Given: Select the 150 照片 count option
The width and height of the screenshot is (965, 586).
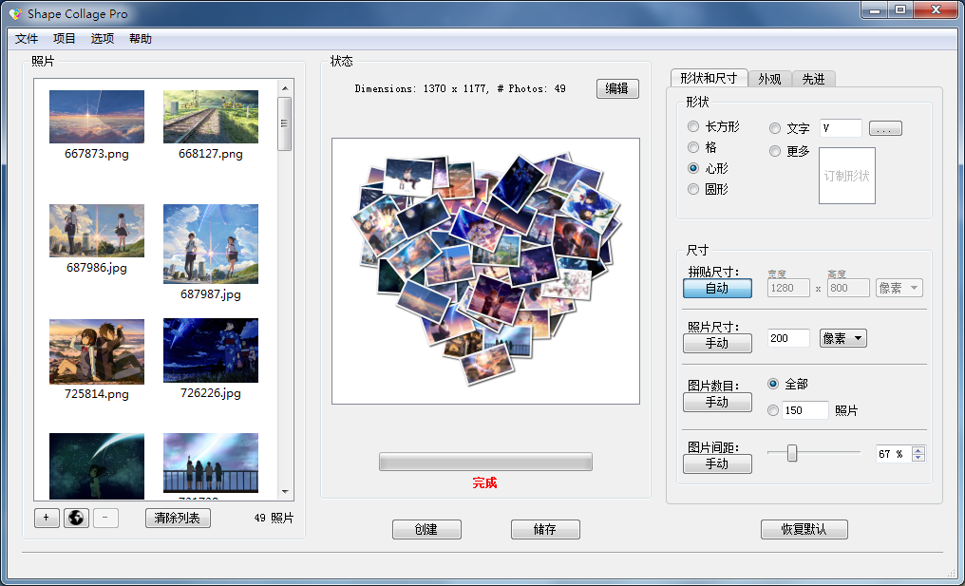Looking at the screenshot, I should 773,410.
